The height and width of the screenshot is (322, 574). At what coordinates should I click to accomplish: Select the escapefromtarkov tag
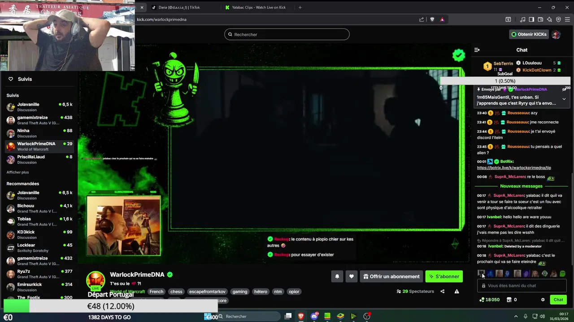[x=207, y=292]
